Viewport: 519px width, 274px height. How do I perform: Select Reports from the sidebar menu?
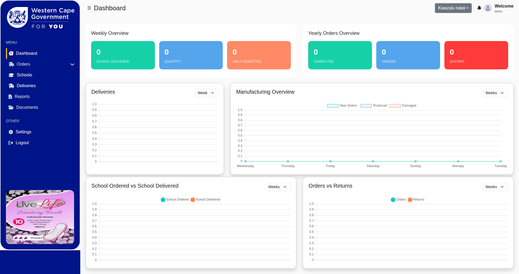point(22,96)
